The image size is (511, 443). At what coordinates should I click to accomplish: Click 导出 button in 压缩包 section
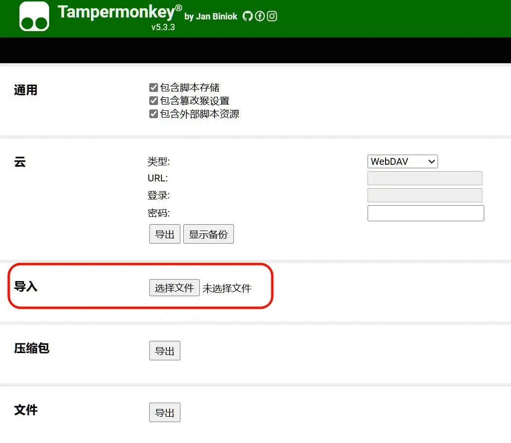coord(164,351)
